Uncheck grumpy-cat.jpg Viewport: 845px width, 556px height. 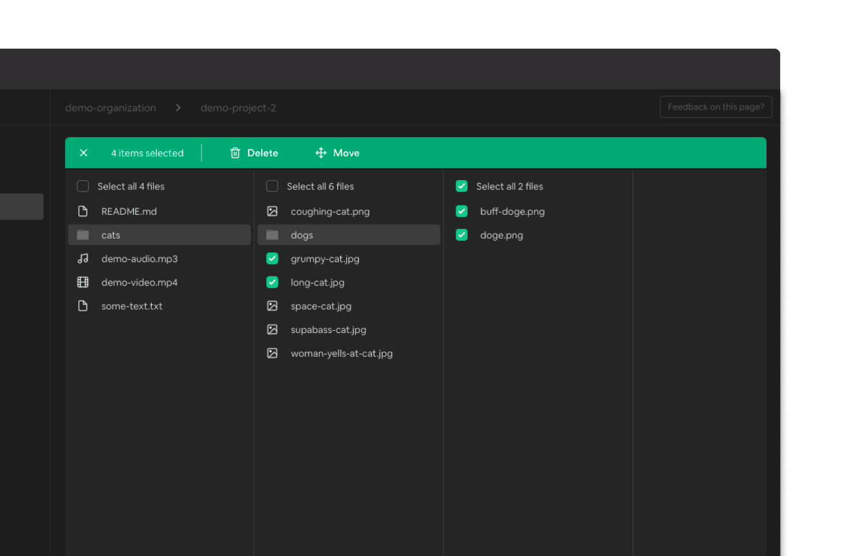pyautogui.click(x=272, y=258)
